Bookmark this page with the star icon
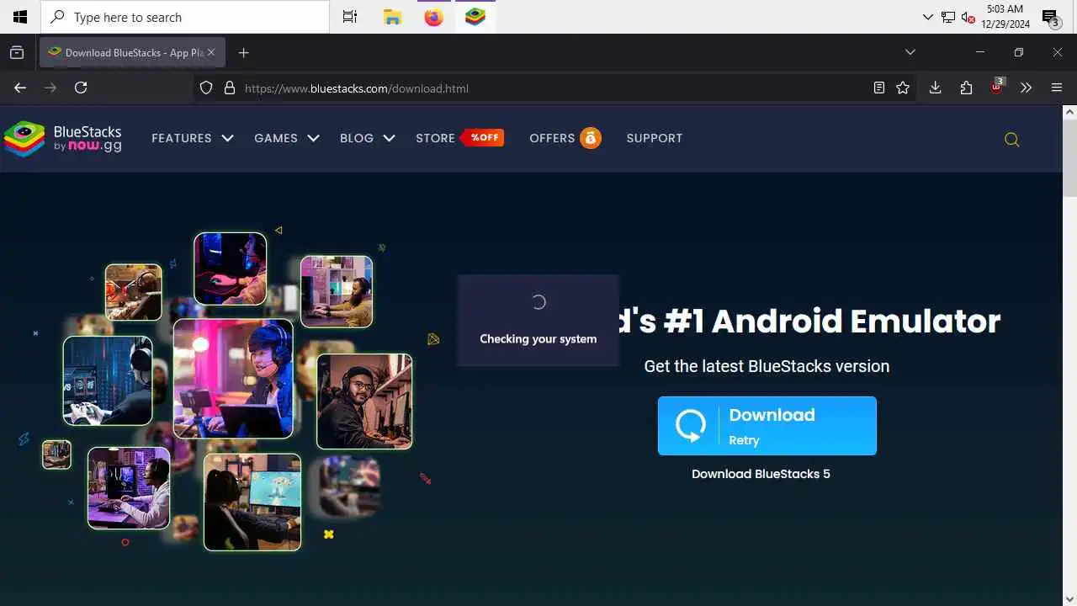1077x606 pixels. (903, 88)
